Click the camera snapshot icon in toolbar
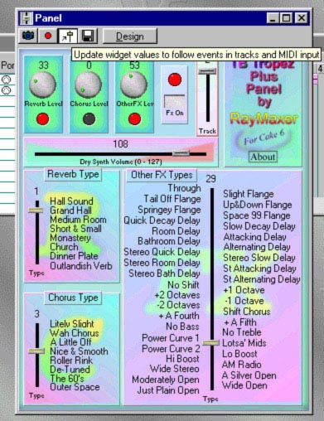This screenshot has width=324, height=421. (x=27, y=36)
